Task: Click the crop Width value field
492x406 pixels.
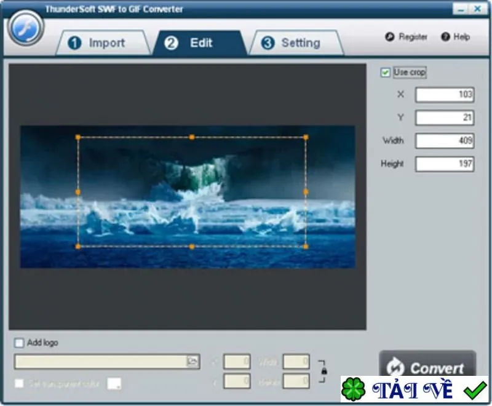Action: (x=445, y=141)
